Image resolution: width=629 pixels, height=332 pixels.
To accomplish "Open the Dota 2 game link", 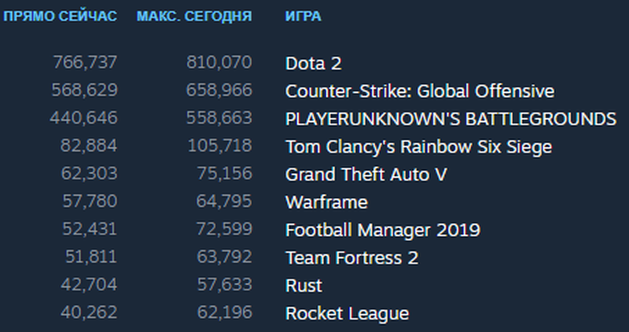I will 313,64.
